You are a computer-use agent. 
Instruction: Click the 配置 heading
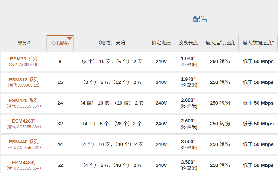pyautogui.click(x=200, y=19)
